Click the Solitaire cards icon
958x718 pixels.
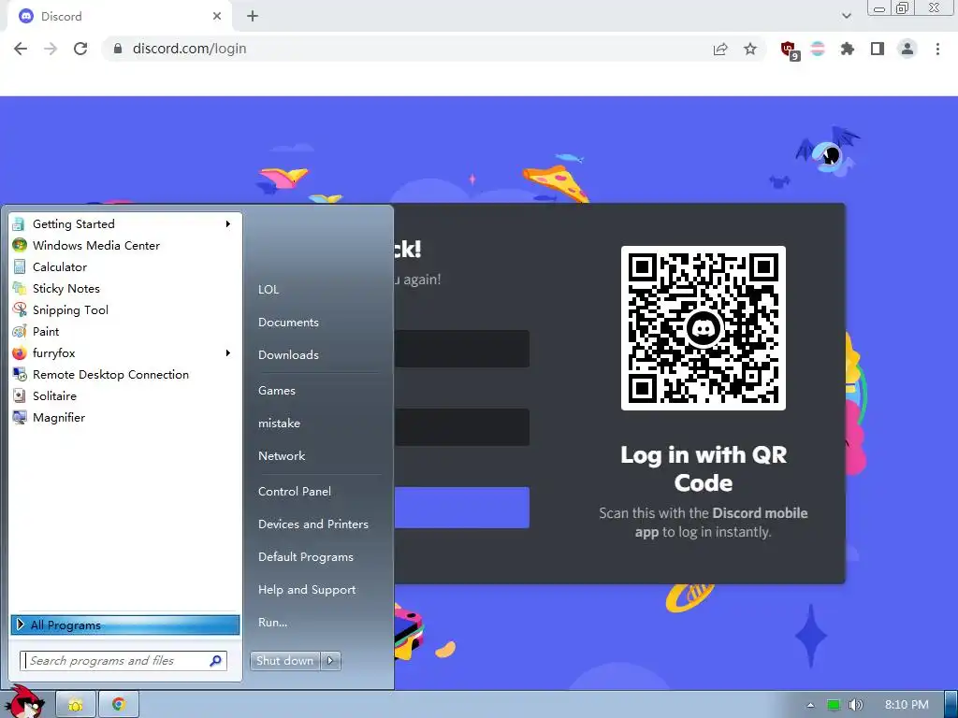19,395
